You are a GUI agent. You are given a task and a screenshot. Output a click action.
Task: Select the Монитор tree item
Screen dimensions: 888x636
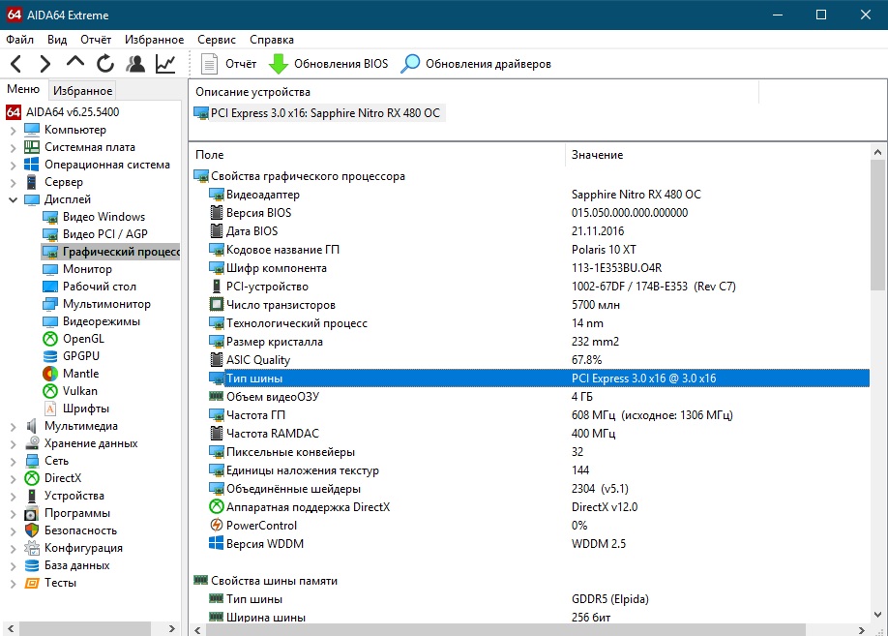coord(87,269)
